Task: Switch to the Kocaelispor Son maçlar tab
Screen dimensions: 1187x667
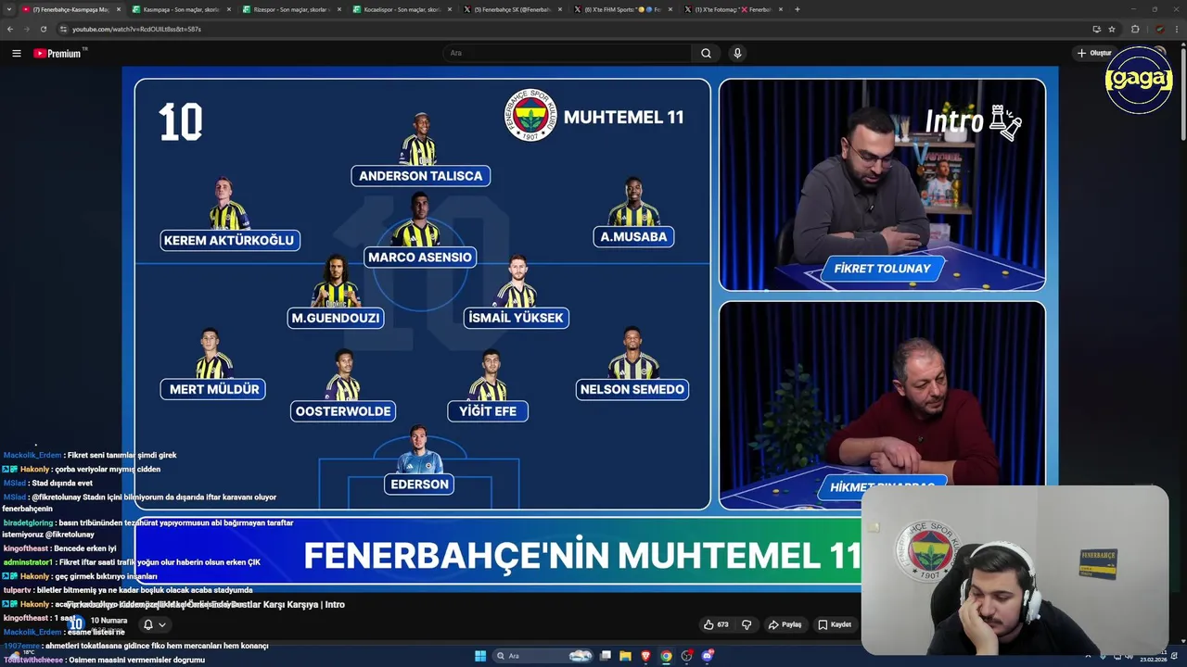Action: [x=402, y=9]
